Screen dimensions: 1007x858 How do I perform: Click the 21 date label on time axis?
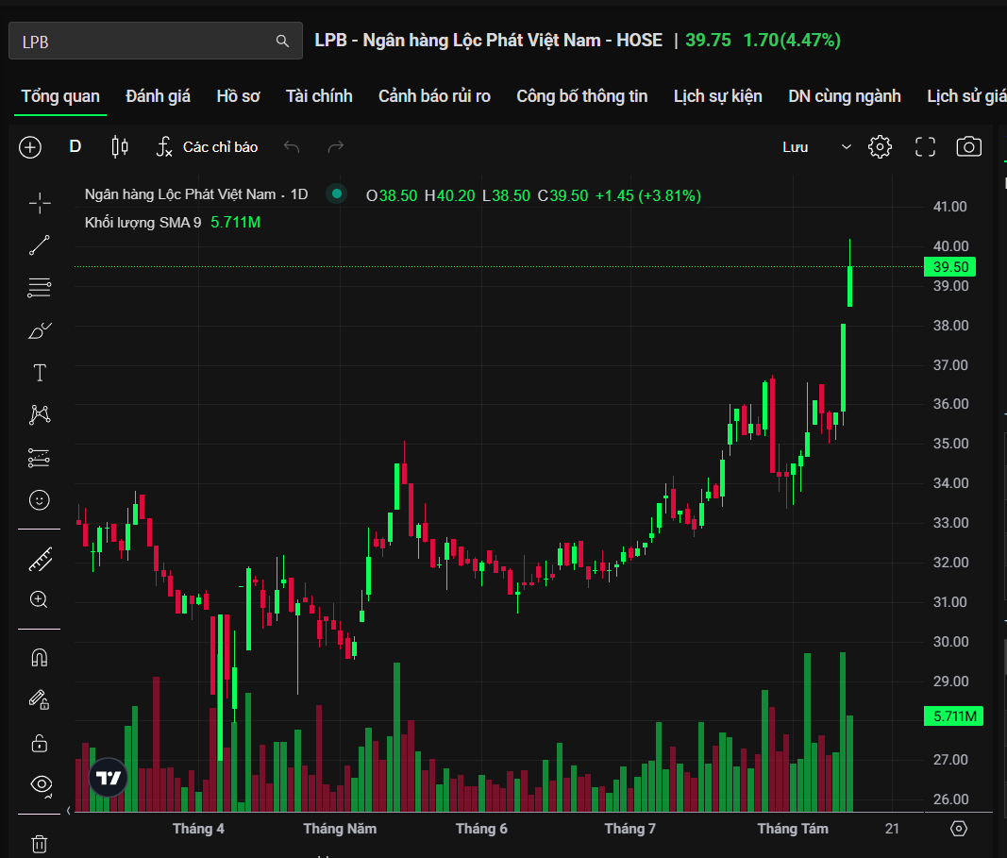[892, 829]
